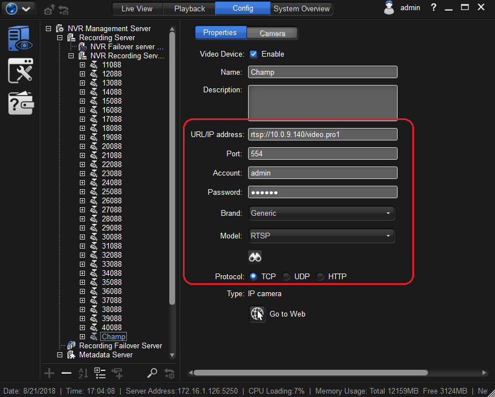Click the Go to Web button
This screenshot has height=397, width=495.
(x=287, y=314)
